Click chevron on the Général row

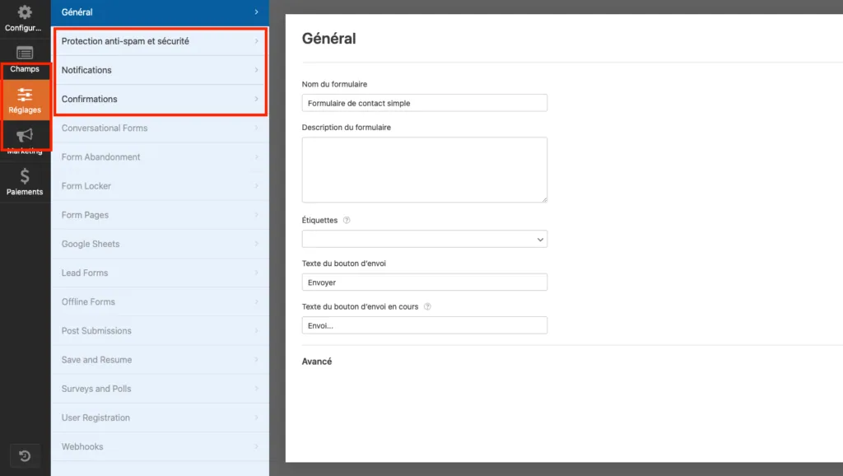[257, 12]
